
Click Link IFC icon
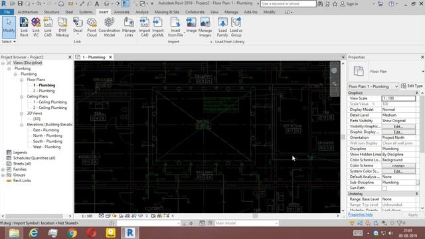click(36, 27)
